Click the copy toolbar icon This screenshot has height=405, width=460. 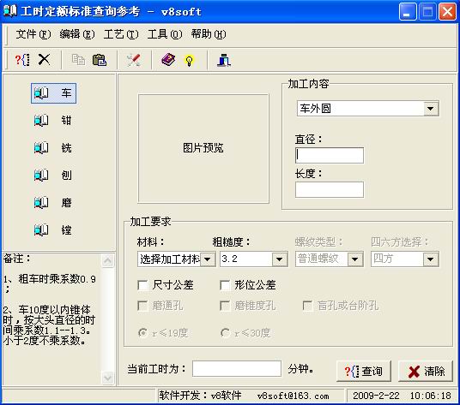pyautogui.click(x=78, y=60)
